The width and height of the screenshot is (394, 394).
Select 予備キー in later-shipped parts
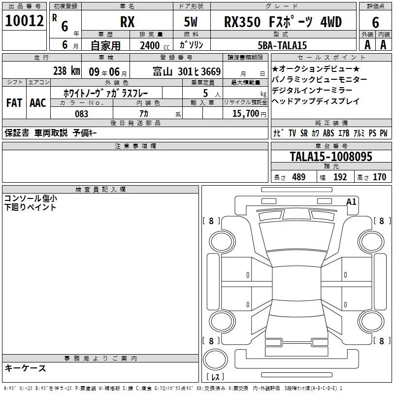click(x=85, y=133)
